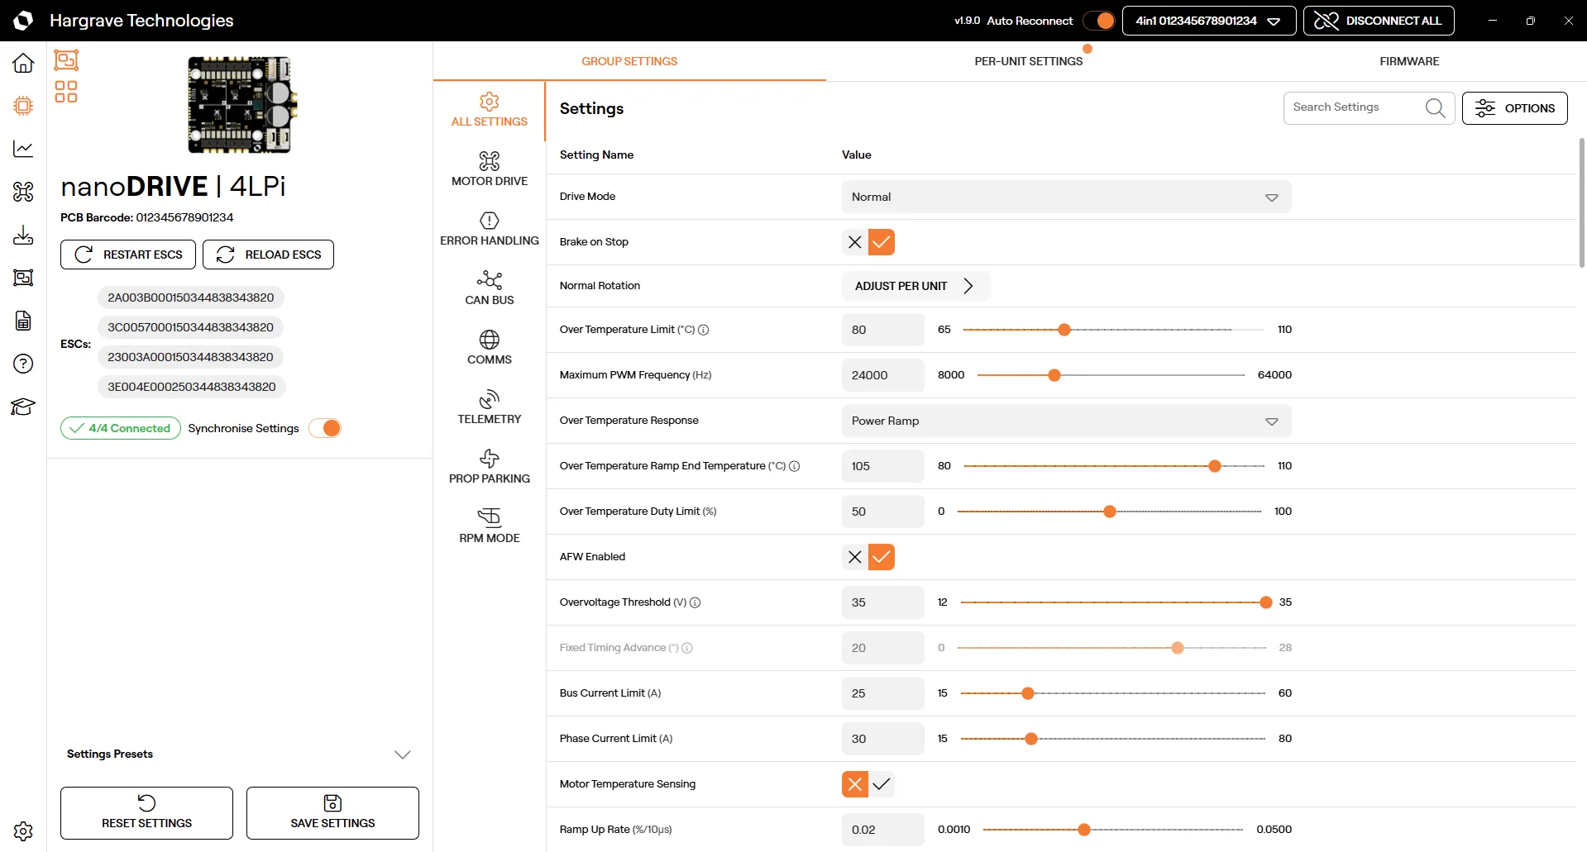Click the info icon beside Overvoltage Threshold
The width and height of the screenshot is (1587, 852).
point(696,602)
